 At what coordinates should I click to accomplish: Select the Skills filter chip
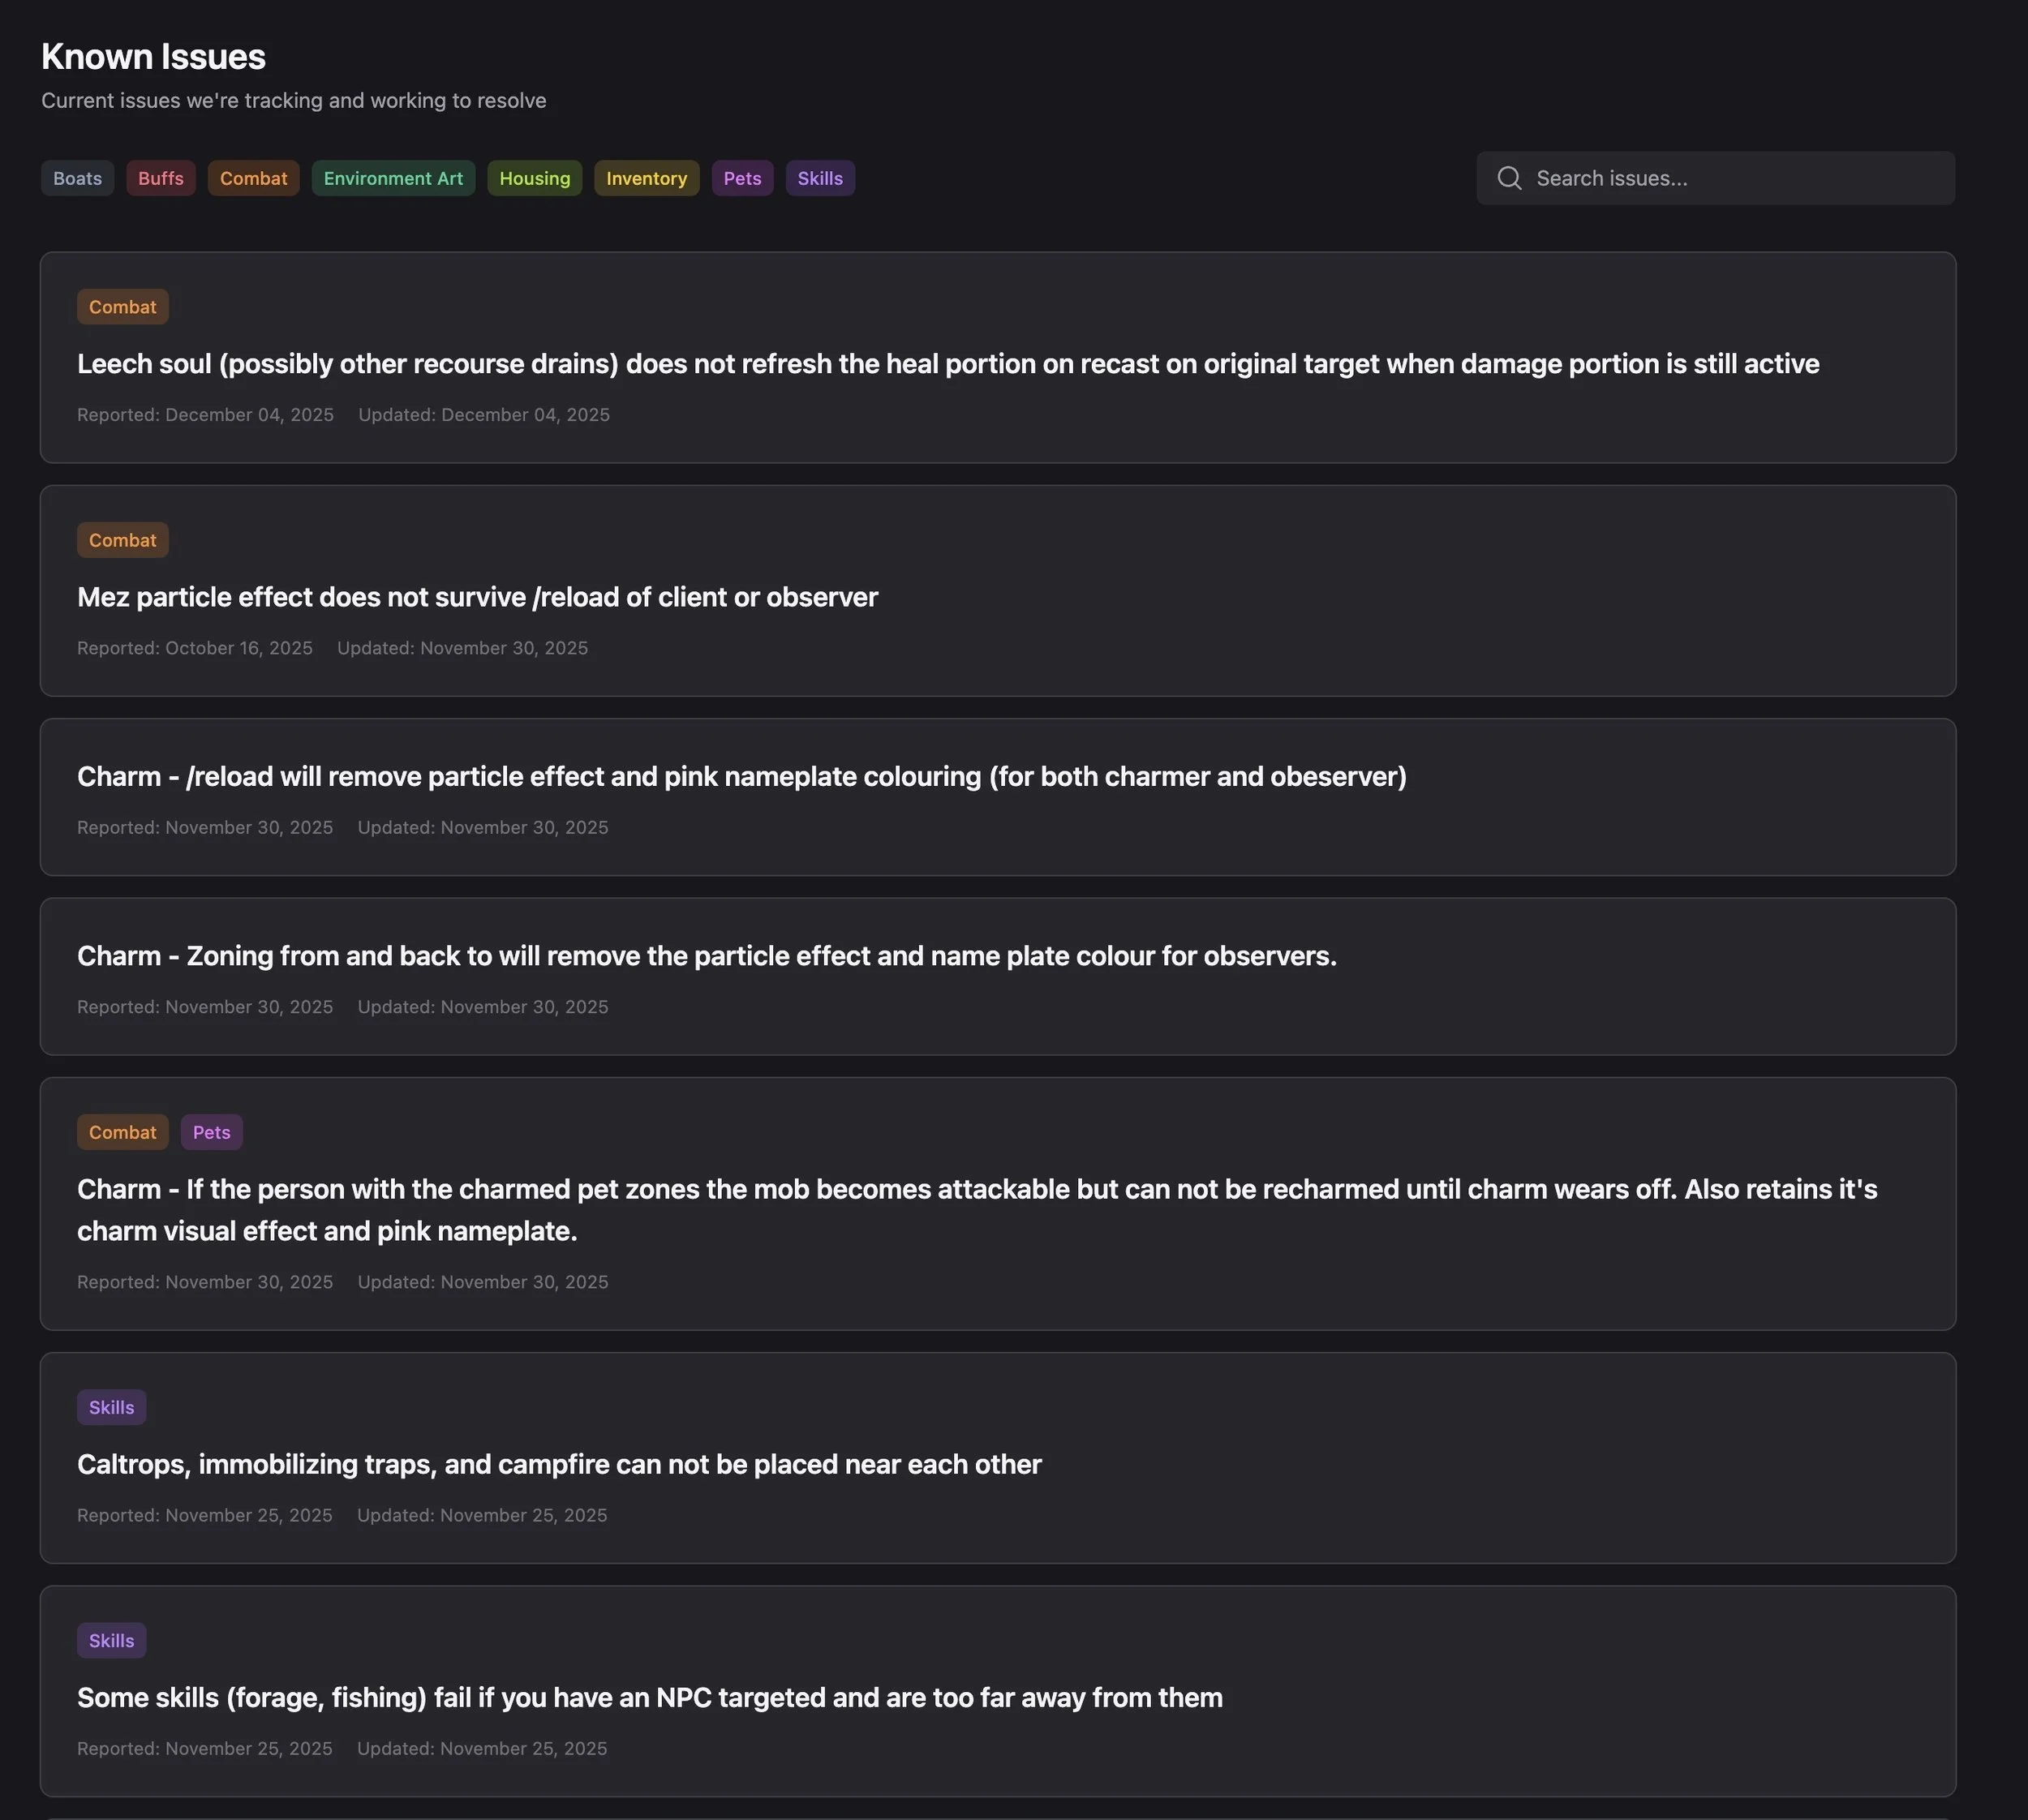[x=820, y=178]
